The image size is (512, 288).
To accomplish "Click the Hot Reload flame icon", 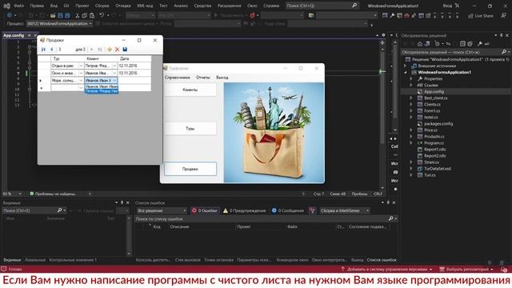I will (x=252, y=15).
